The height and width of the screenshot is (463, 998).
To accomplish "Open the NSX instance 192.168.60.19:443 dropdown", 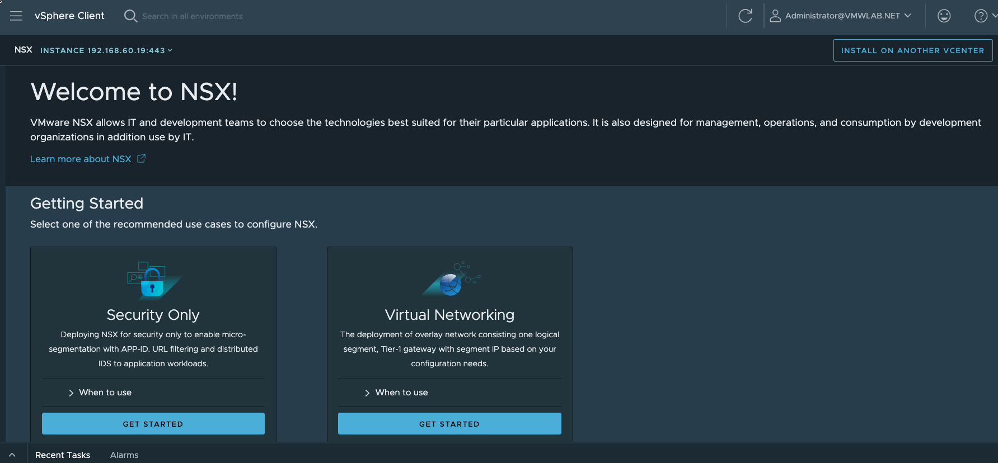I will point(106,50).
